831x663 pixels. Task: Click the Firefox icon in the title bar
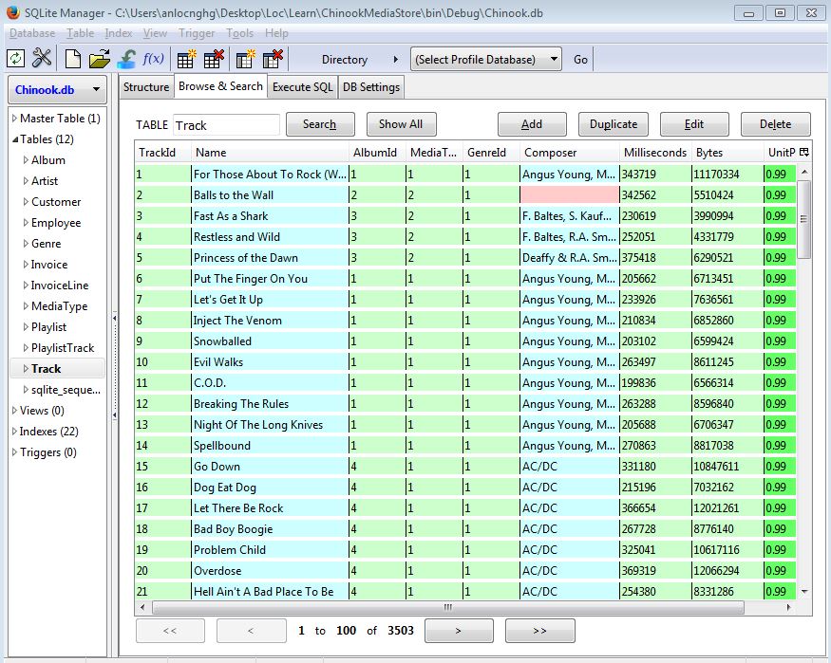click(13, 12)
